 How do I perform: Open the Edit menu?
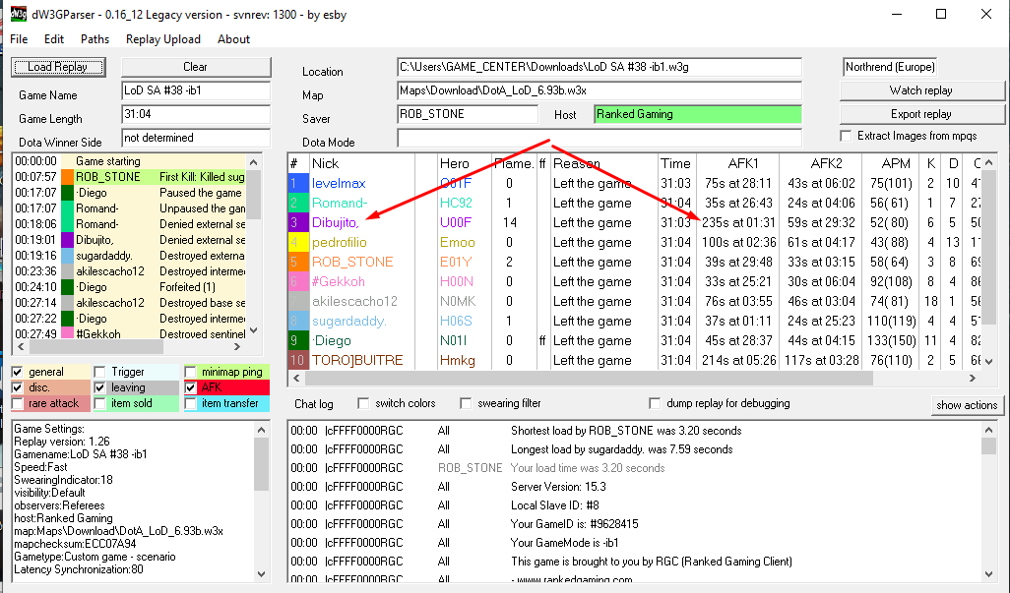click(54, 39)
